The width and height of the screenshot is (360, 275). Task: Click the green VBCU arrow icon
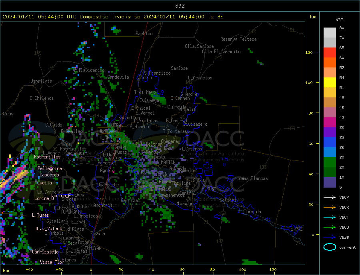point(330,228)
